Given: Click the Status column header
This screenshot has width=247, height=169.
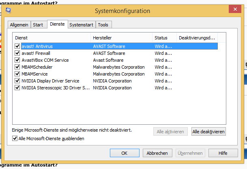Looking at the screenshot, I should click(164, 38).
